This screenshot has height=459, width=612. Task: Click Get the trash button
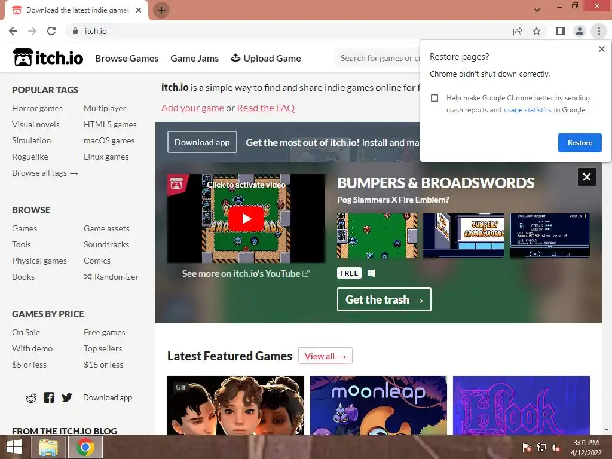(x=384, y=299)
